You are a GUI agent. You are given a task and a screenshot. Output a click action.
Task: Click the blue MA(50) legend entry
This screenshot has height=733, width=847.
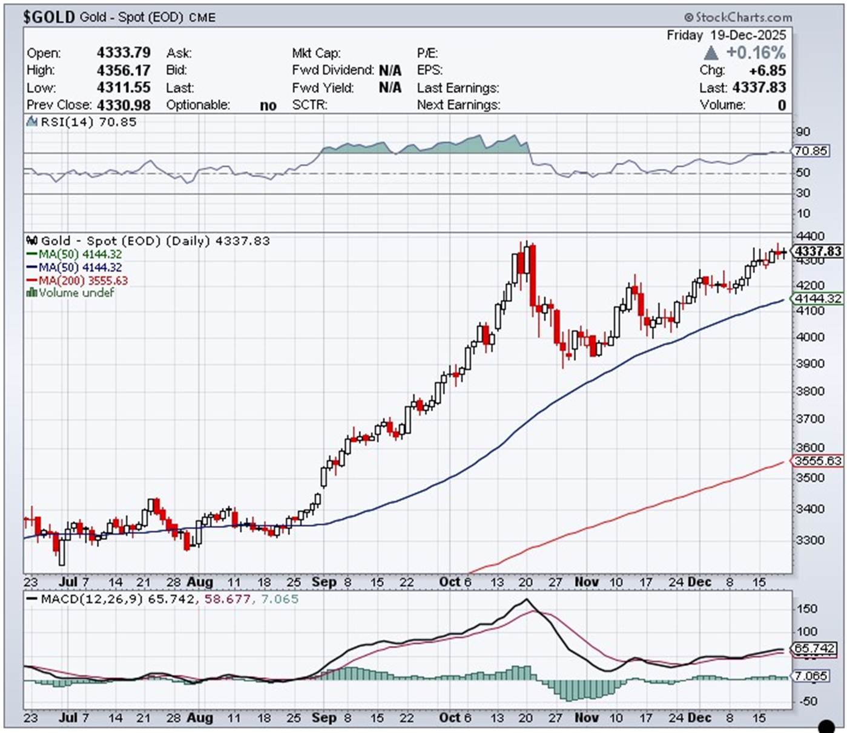(80, 267)
